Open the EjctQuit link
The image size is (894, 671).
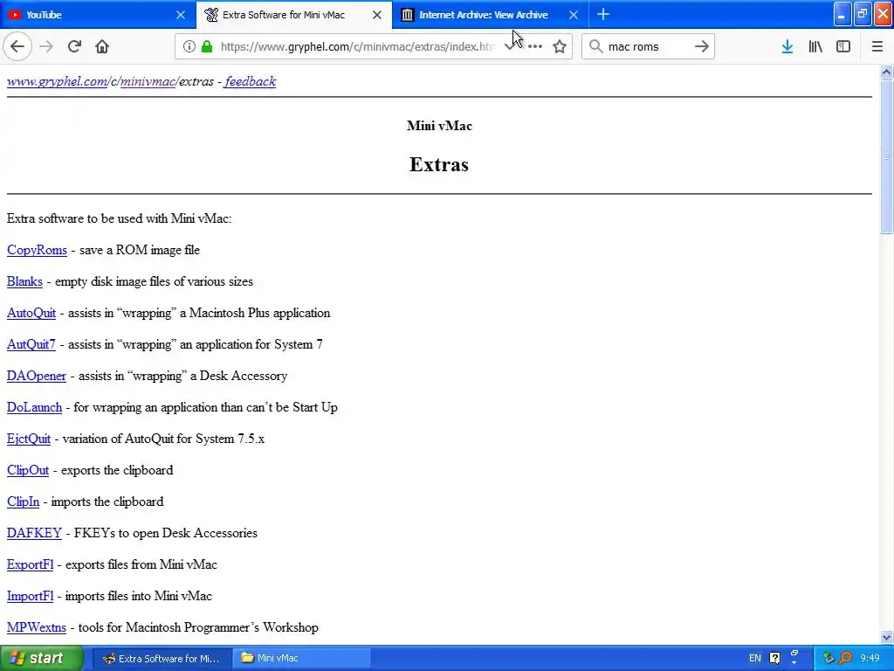29,439
